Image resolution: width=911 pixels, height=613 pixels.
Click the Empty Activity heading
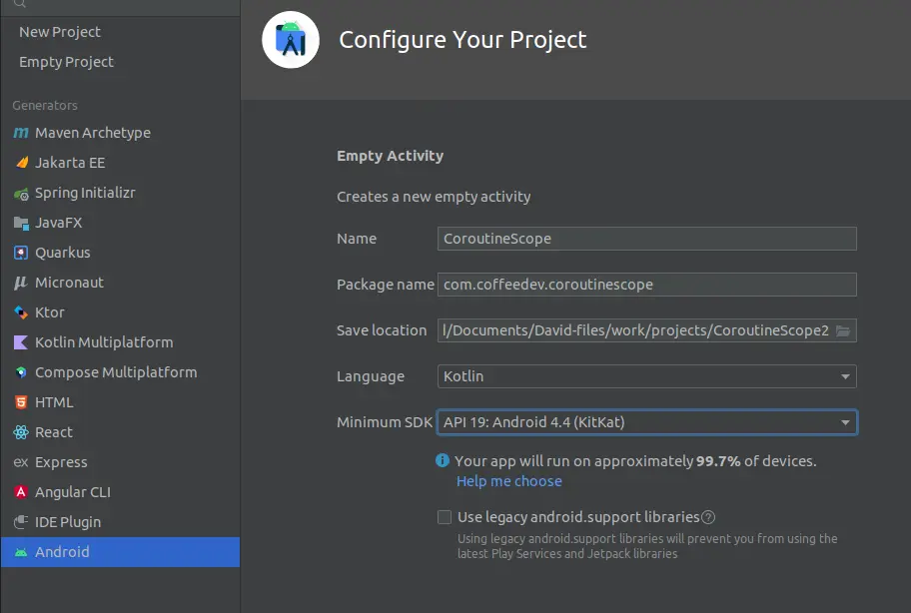(x=390, y=156)
